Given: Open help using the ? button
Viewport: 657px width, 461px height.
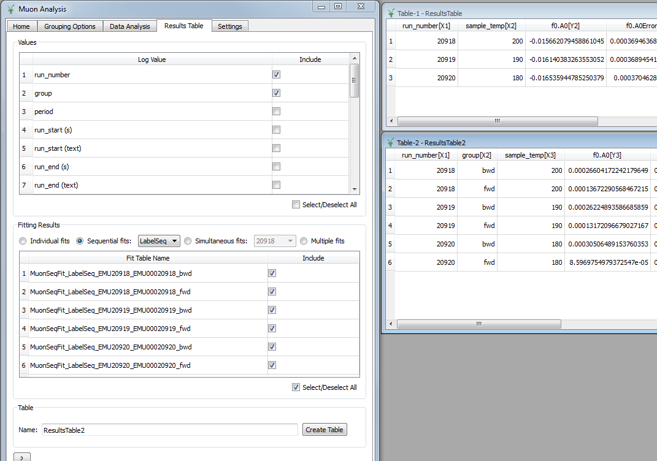Looking at the screenshot, I should (x=21, y=457).
